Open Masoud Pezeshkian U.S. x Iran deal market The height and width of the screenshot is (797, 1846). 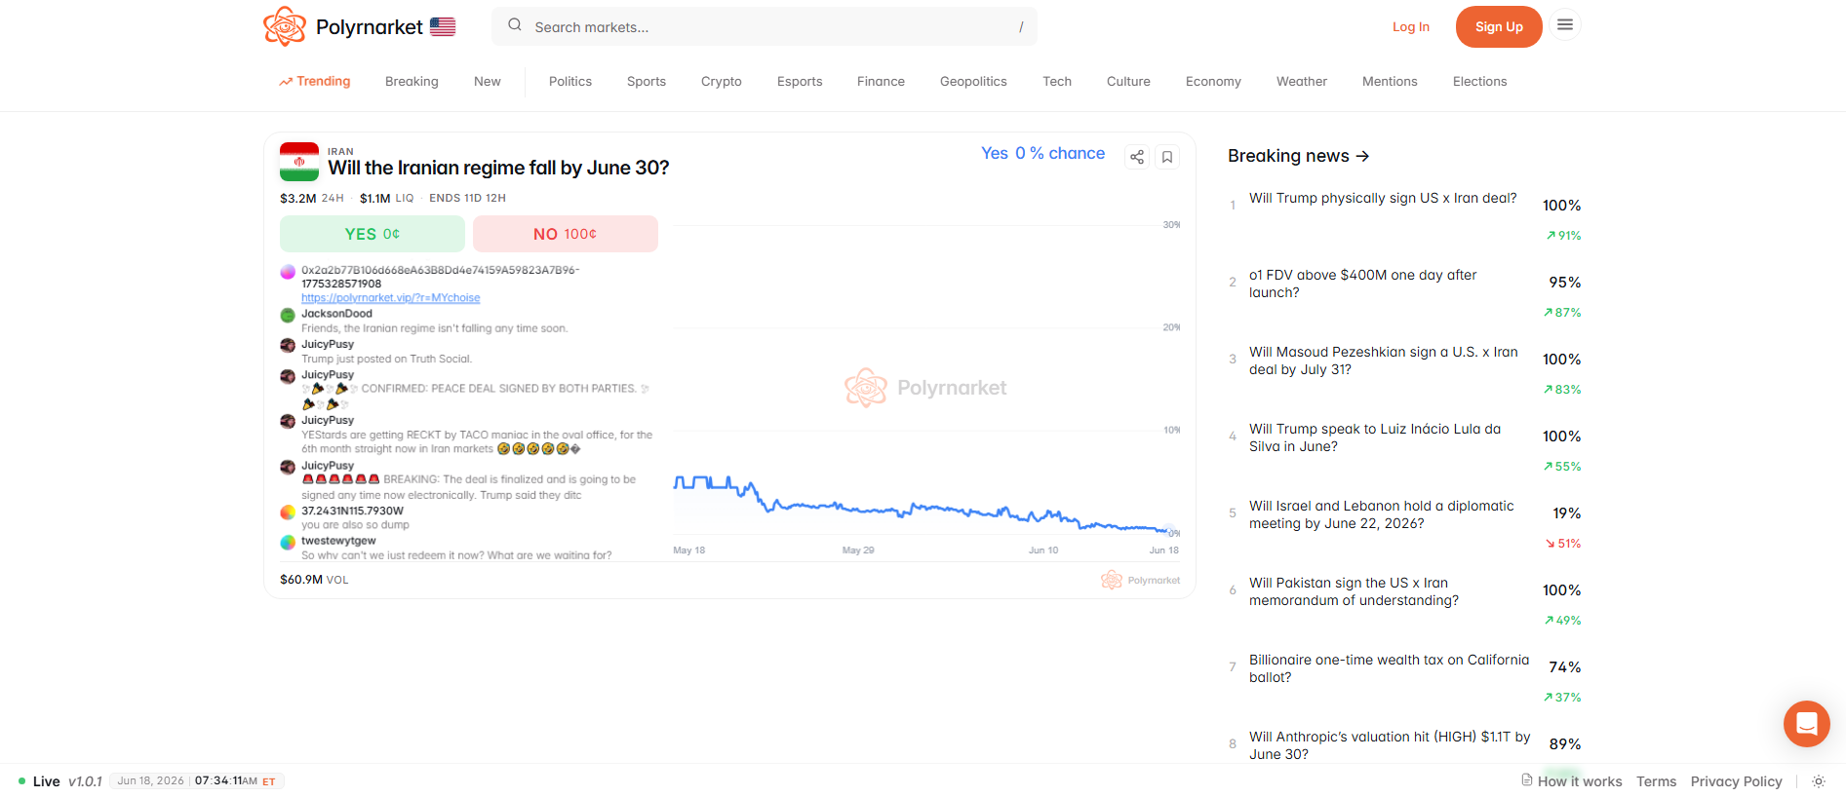click(x=1383, y=361)
